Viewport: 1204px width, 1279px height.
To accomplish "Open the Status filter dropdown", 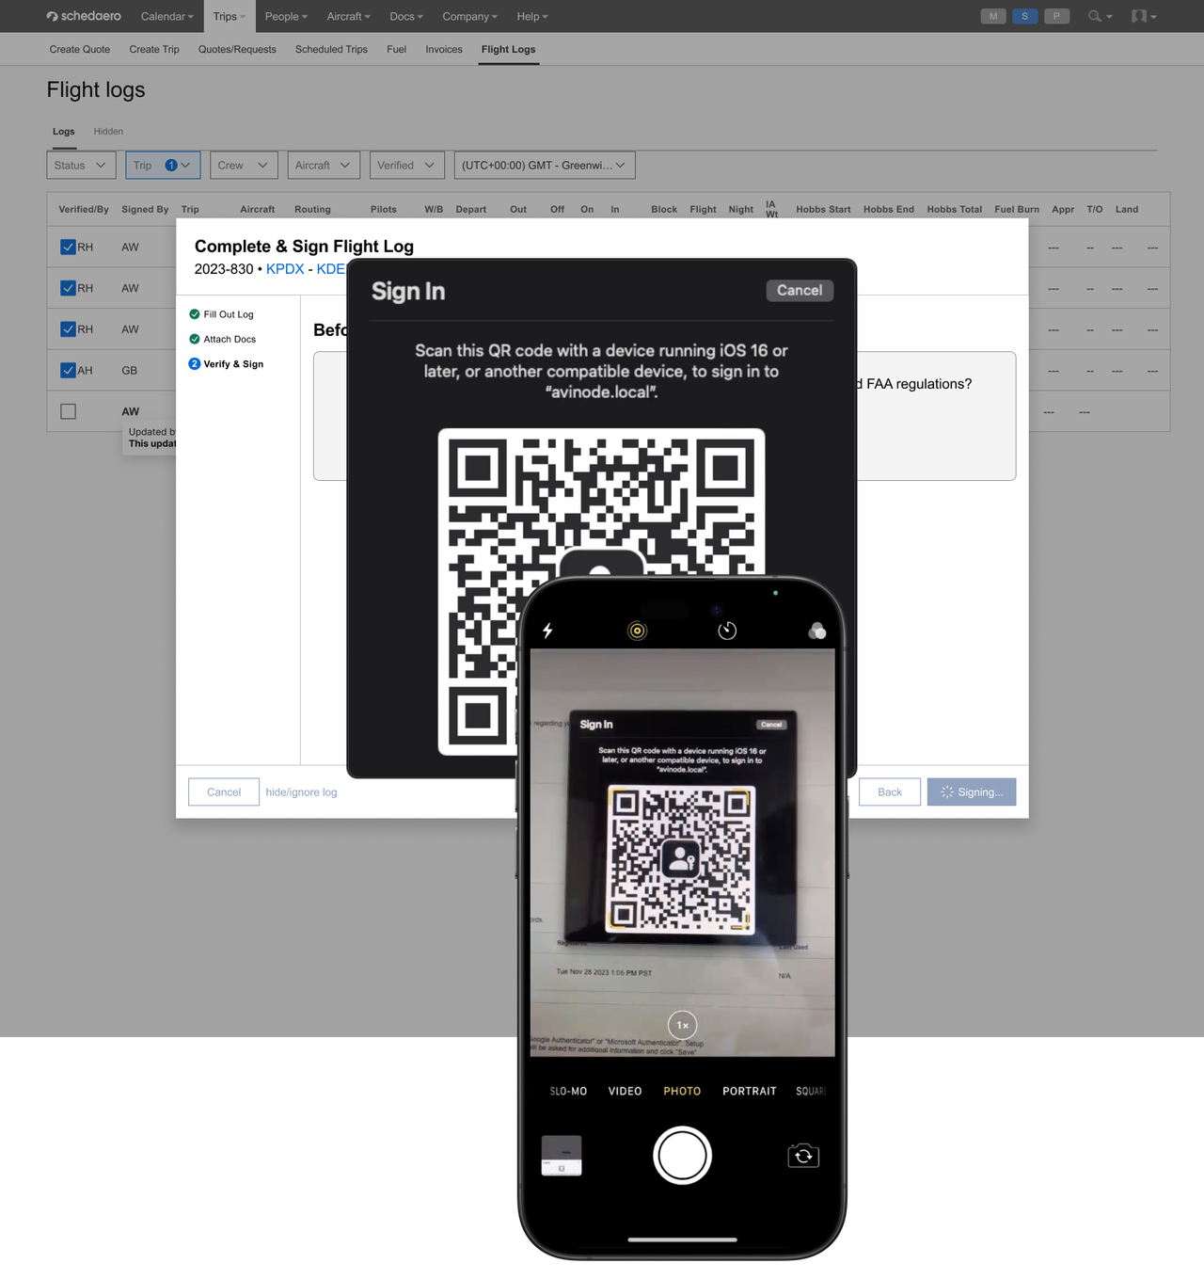I will (81, 166).
